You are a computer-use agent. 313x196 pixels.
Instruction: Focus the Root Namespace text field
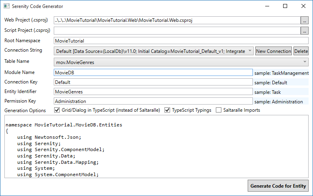[x=181, y=41]
